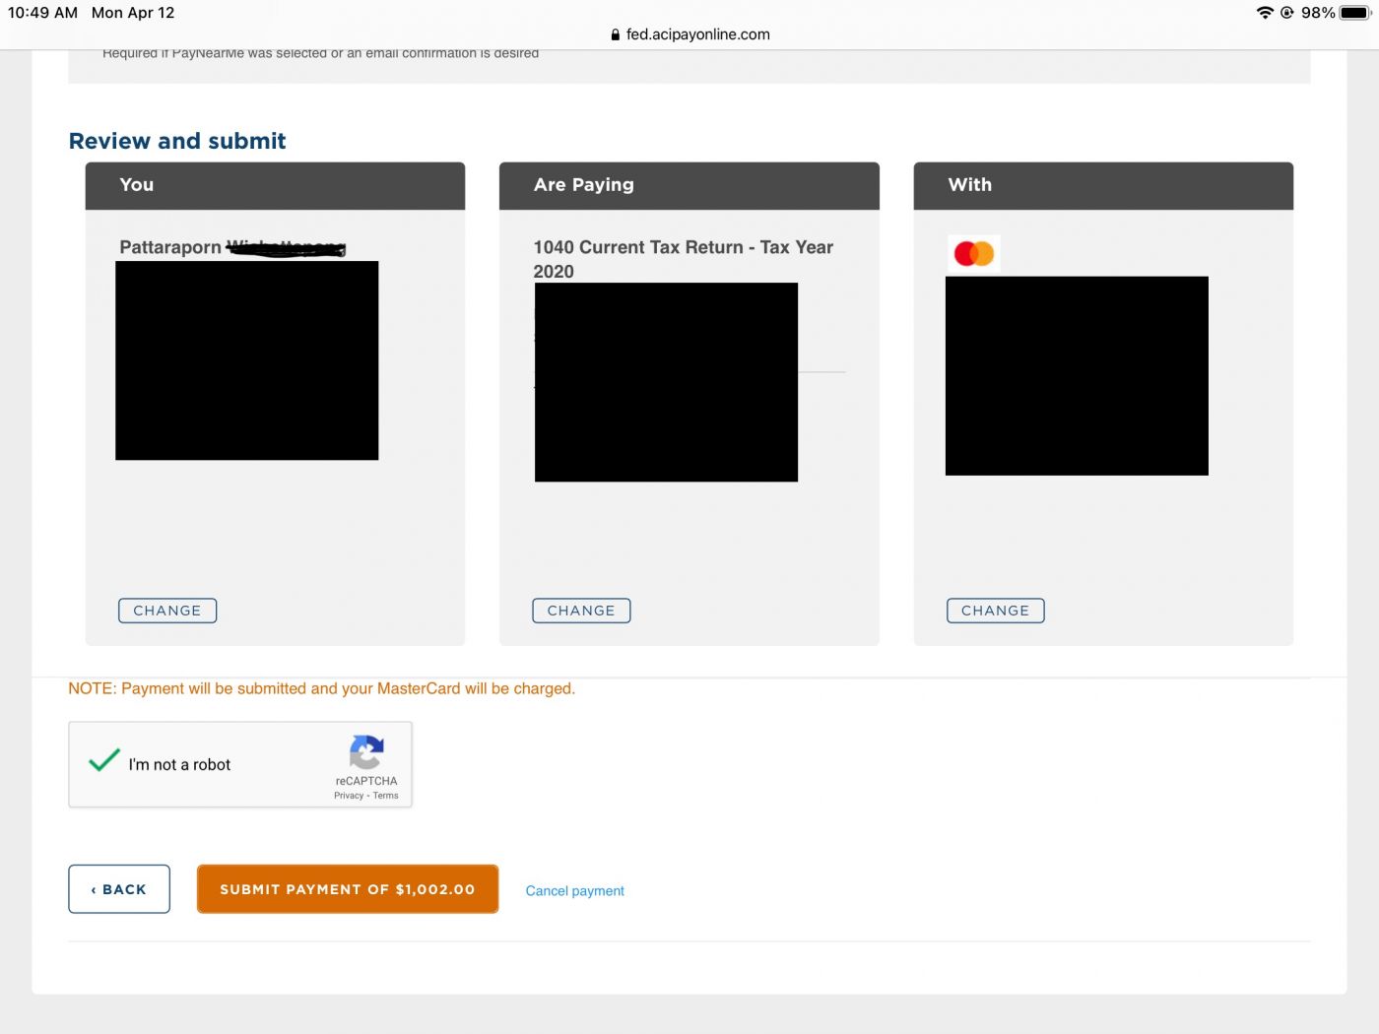Click the reCAPTCHA logo icon
This screenshot has height=1034, width=1379.
(366, 753)
